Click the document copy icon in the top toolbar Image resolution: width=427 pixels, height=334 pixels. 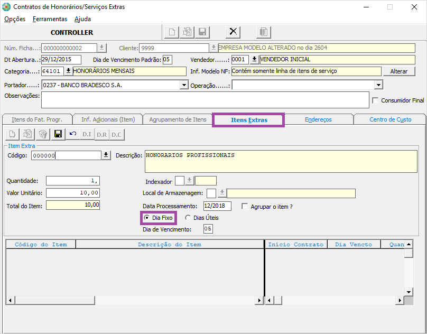tap(264, 32)
